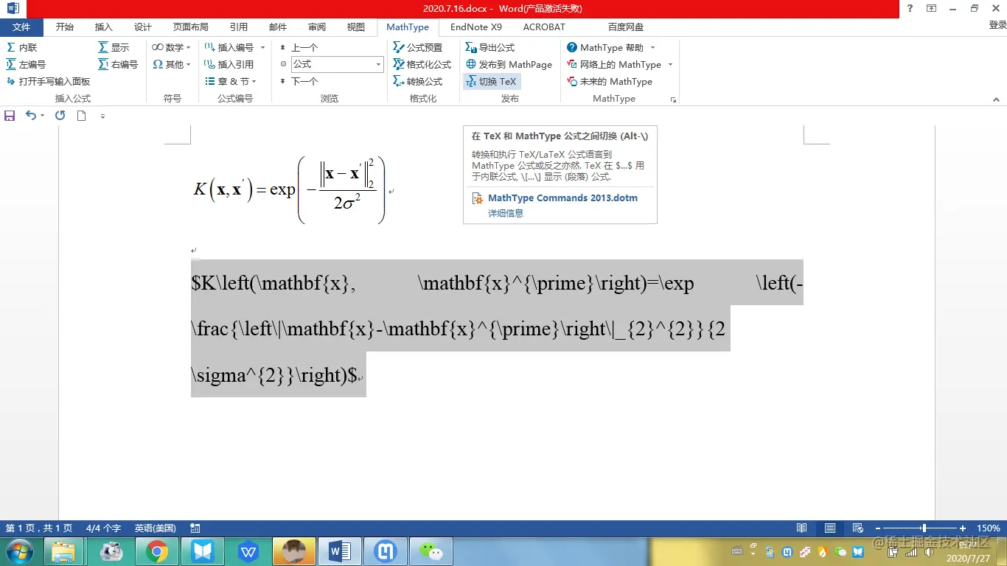Click the 详细信息 link in tooltip

[x=506, y=213]
